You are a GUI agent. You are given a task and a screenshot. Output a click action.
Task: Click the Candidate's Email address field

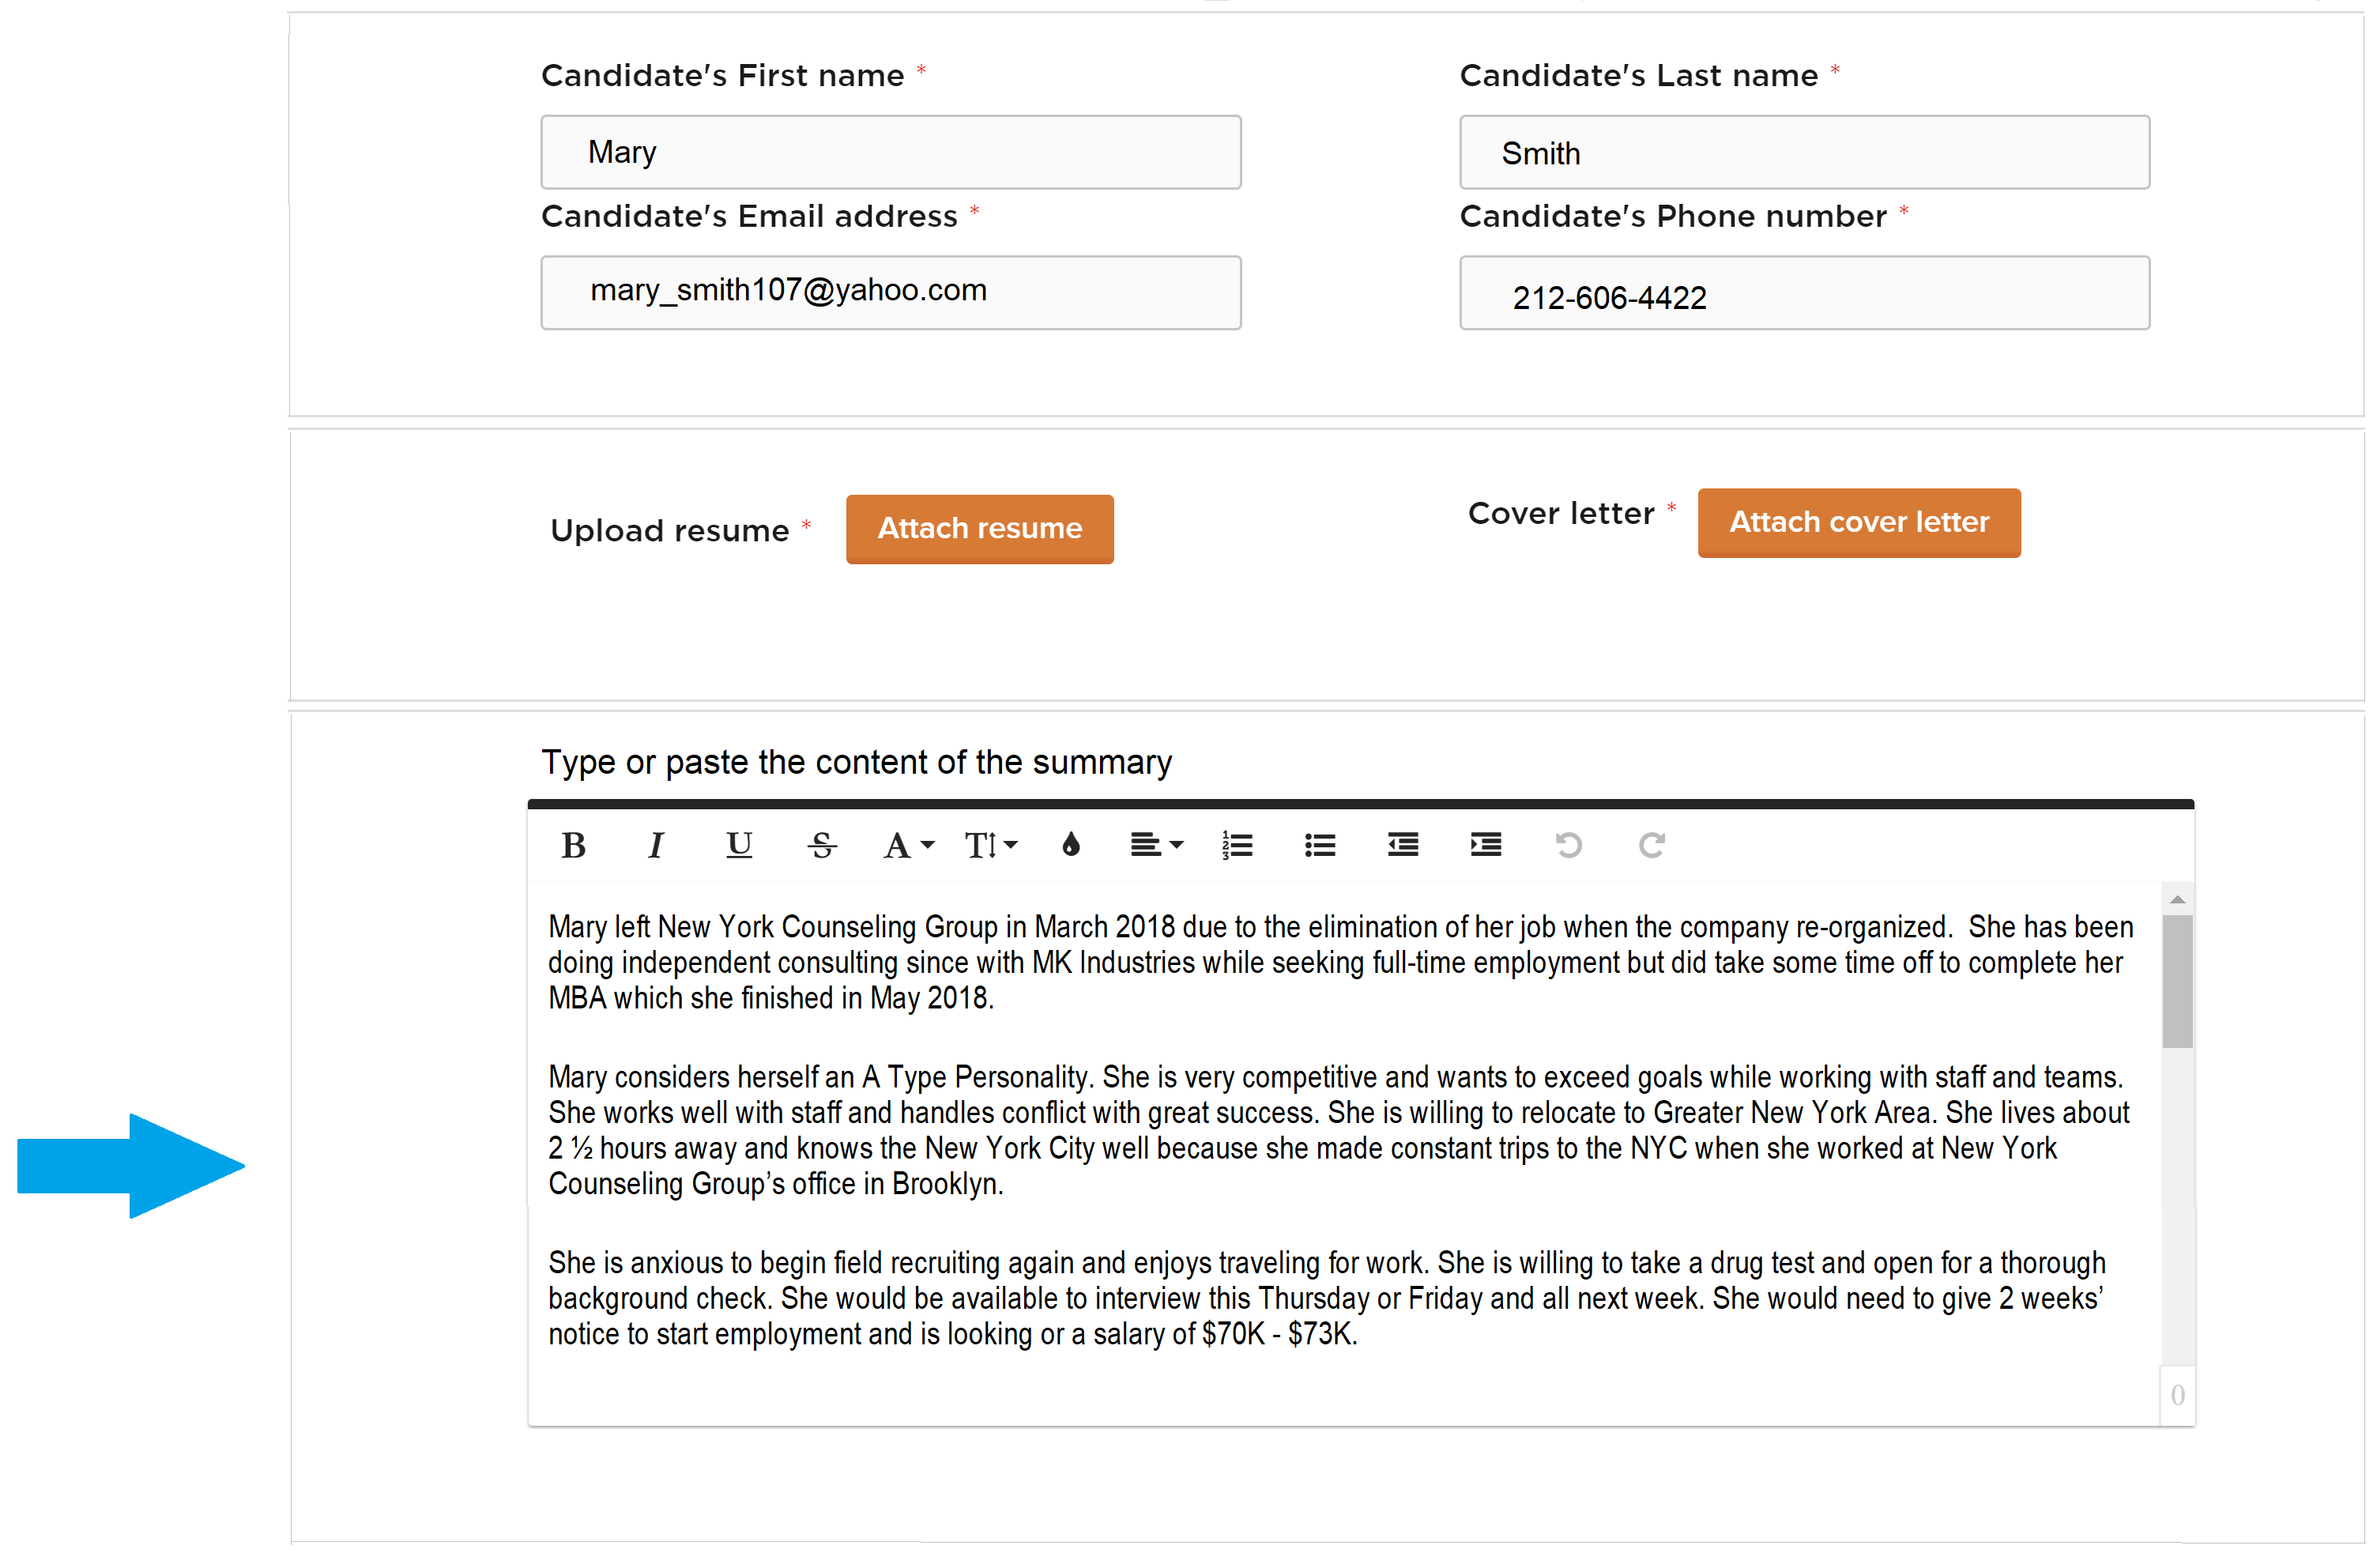pos(891,293)
